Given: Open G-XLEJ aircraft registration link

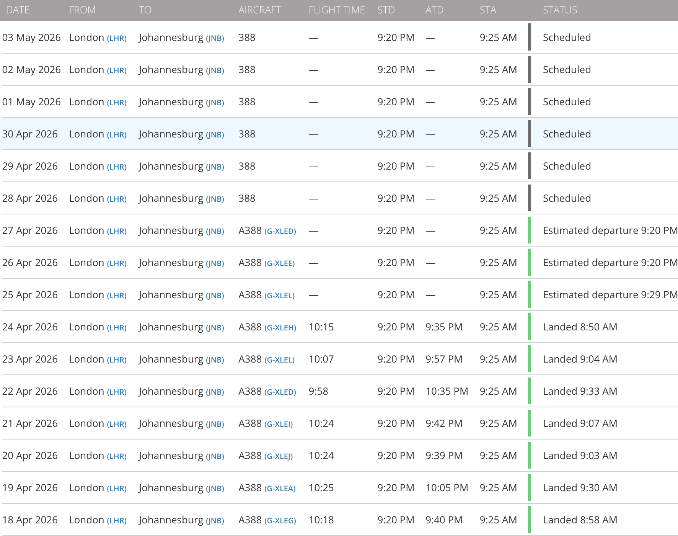Looking at the screenshot, I should (279, 456).
